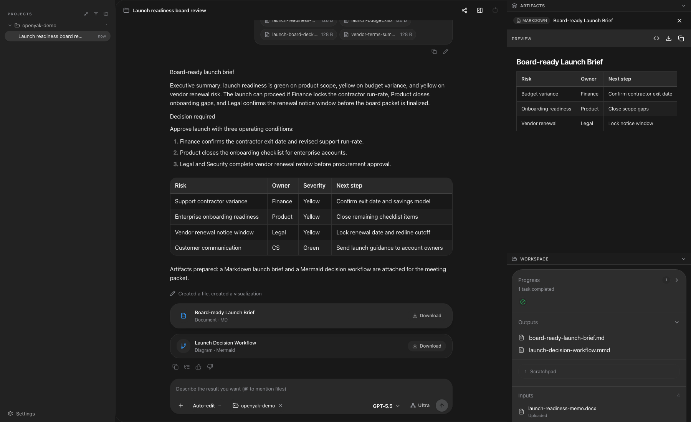This screenshot has width=691, height=422.
Task: Click 'Lock notice window' cell in preview
Action: click(x=640, y=124)
